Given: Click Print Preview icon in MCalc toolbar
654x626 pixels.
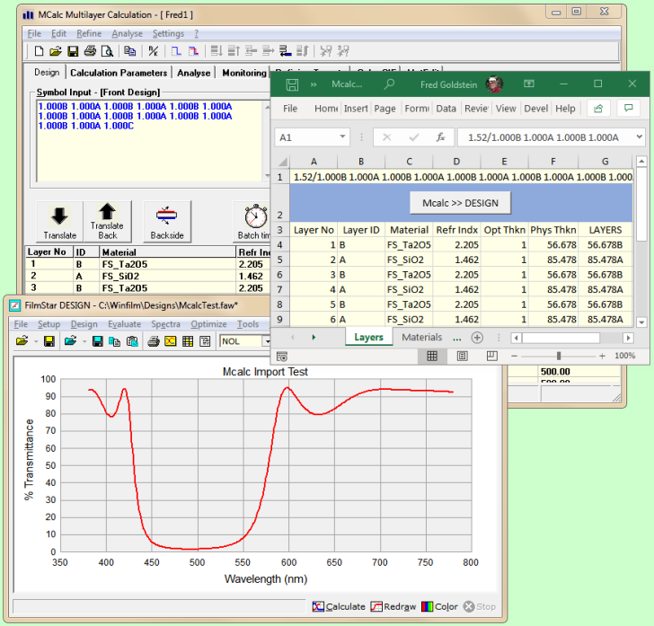Looking at the screenshot, I should click(x=108, y=51).
